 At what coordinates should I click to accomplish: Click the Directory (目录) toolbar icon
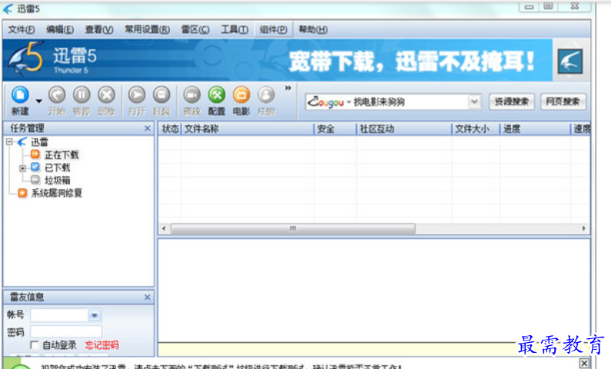161,95
